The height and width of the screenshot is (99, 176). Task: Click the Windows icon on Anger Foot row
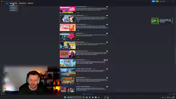[x=107, y=33]
